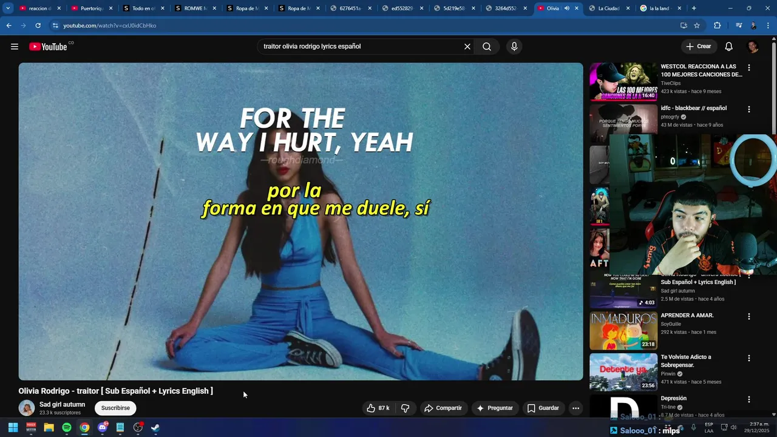Expand the Chrome tab search chevron
Screen dimensions: 777x437
click(8, 8)
